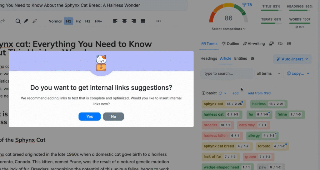Select the 'hairless cat' term chip

tap(222, 114)
